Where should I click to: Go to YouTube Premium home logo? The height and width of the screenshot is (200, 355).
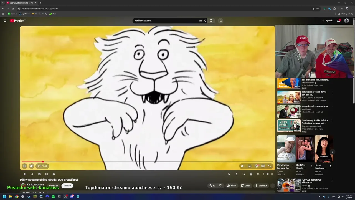[x=17, y=21]
